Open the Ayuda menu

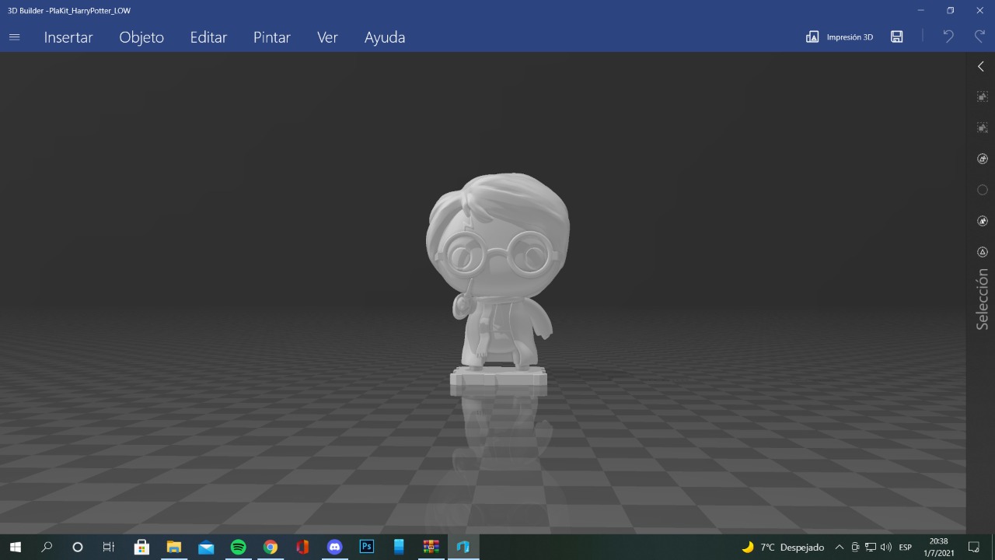coord(385,37)
